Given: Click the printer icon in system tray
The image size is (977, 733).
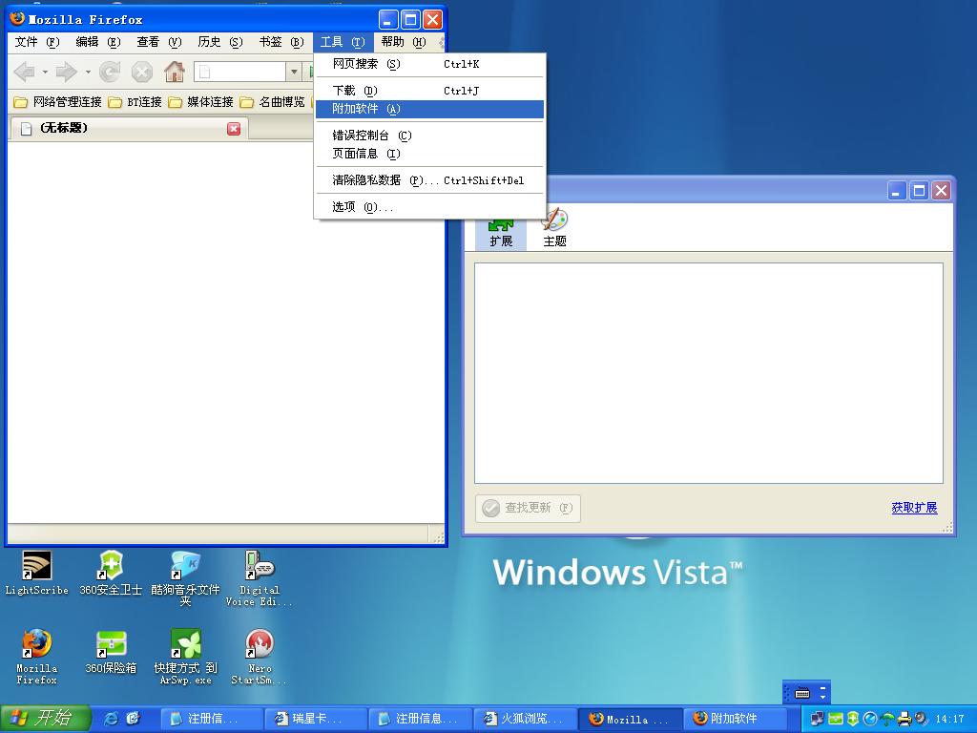Looking at the screenshot, I should (904, 719).
